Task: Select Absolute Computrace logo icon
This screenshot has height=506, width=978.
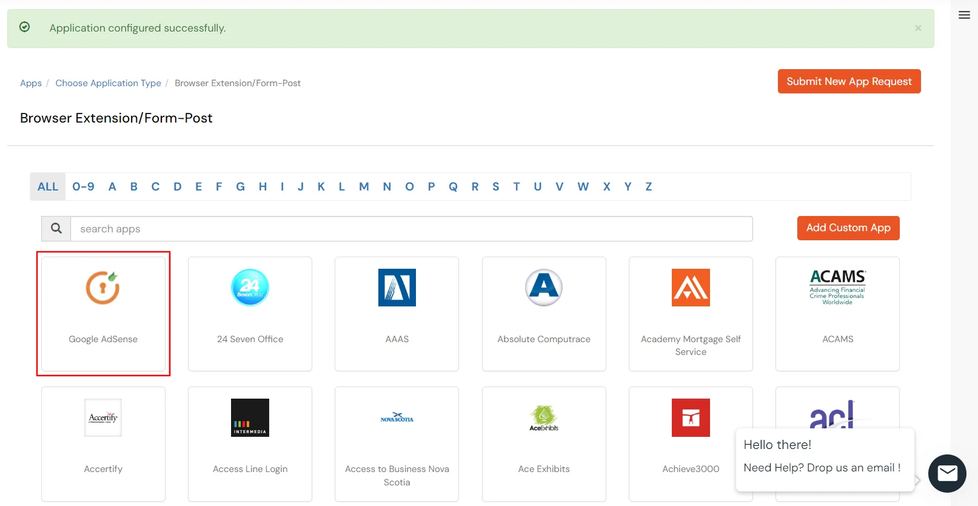Action: click(x=544, y=288)
